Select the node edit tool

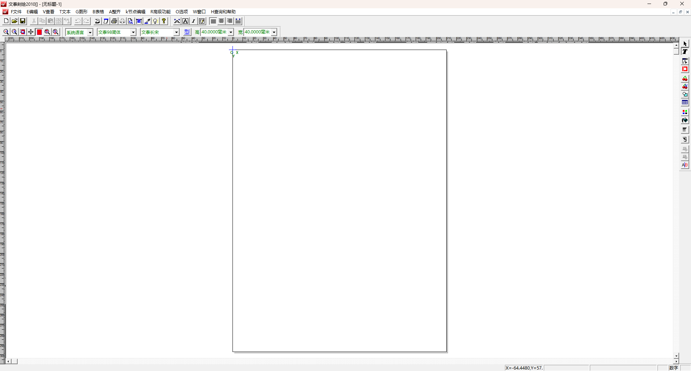(x=685, y=61)
